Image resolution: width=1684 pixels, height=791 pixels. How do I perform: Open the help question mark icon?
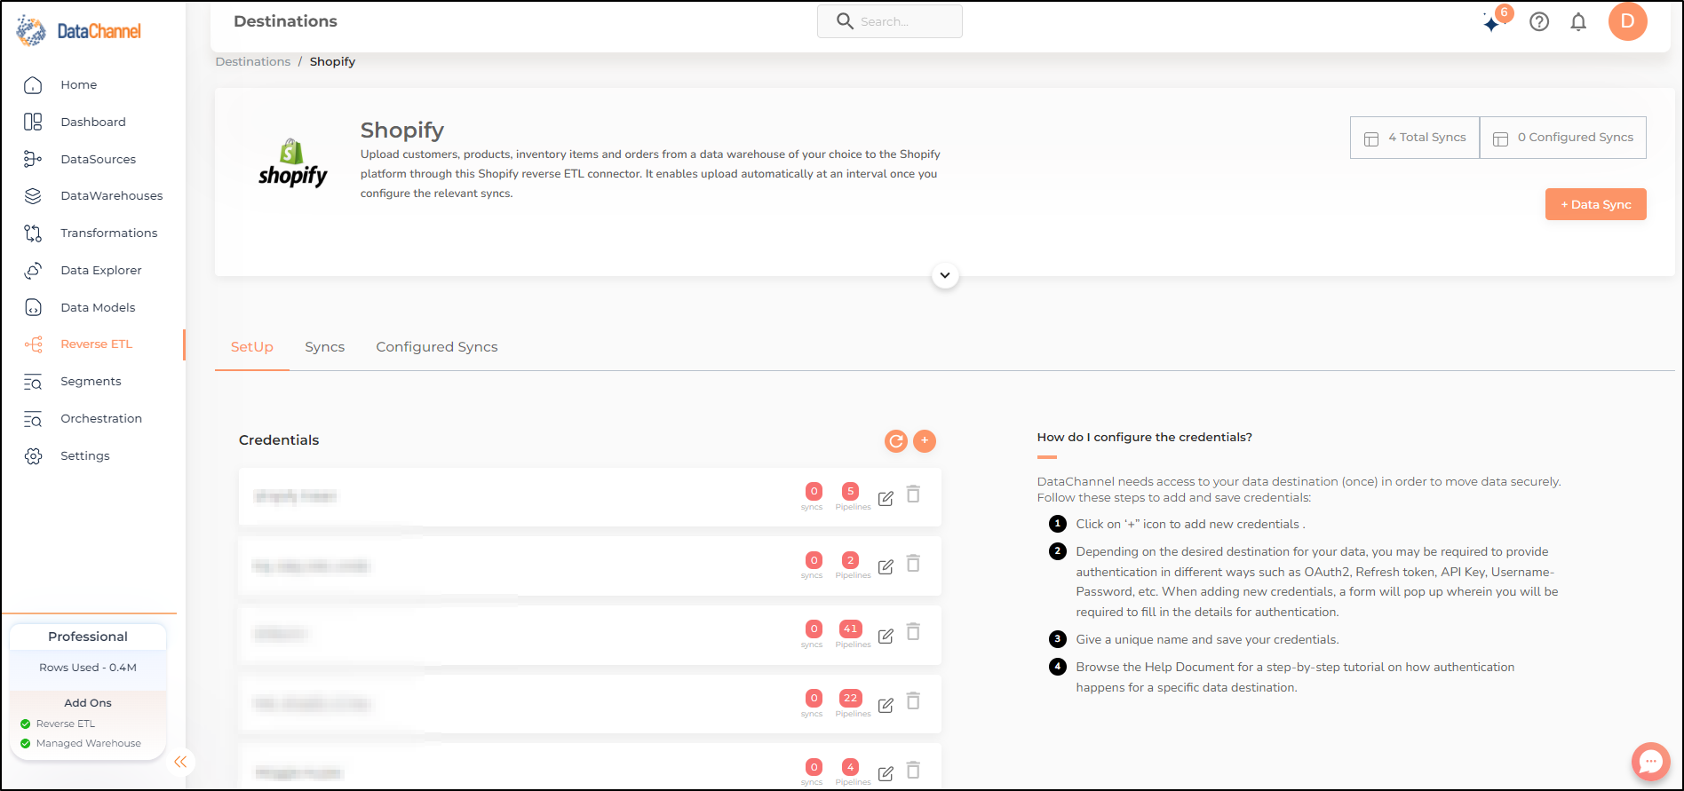click(1539, 21)
